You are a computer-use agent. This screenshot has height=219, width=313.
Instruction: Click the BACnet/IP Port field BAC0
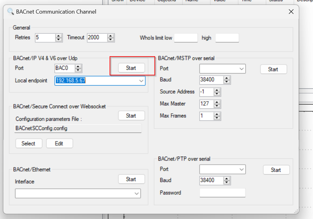tap(65, 68)
